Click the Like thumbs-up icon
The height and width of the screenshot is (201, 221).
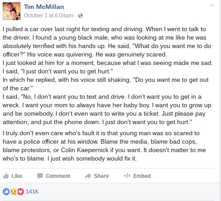point(6,176)
